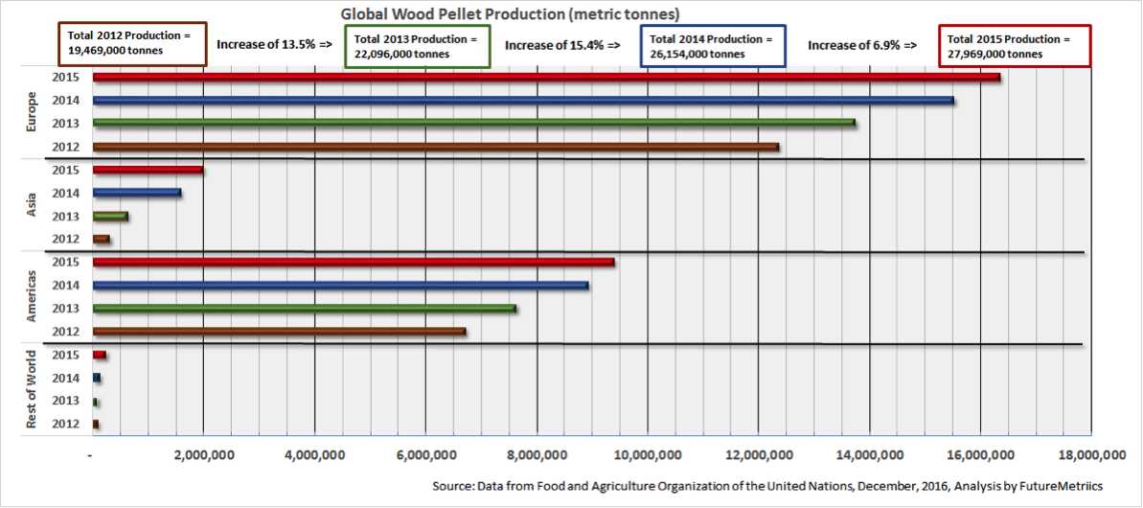The width and height of the screenshot is (1143, 508).
Task: Select the "Increase of 13.5%" label
Action: coord(273,44)
